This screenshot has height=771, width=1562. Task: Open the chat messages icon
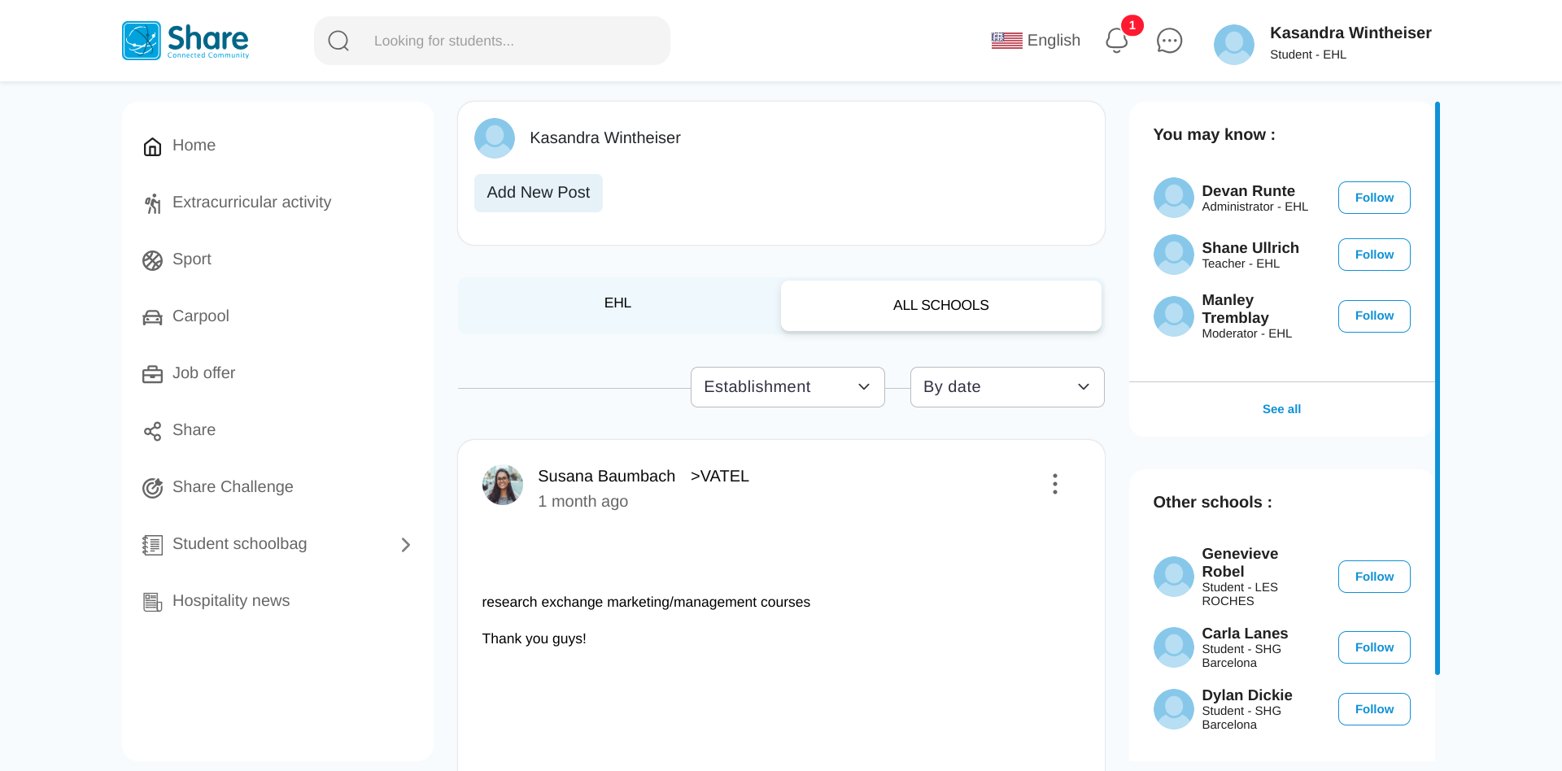click(x=1169, y=41)
